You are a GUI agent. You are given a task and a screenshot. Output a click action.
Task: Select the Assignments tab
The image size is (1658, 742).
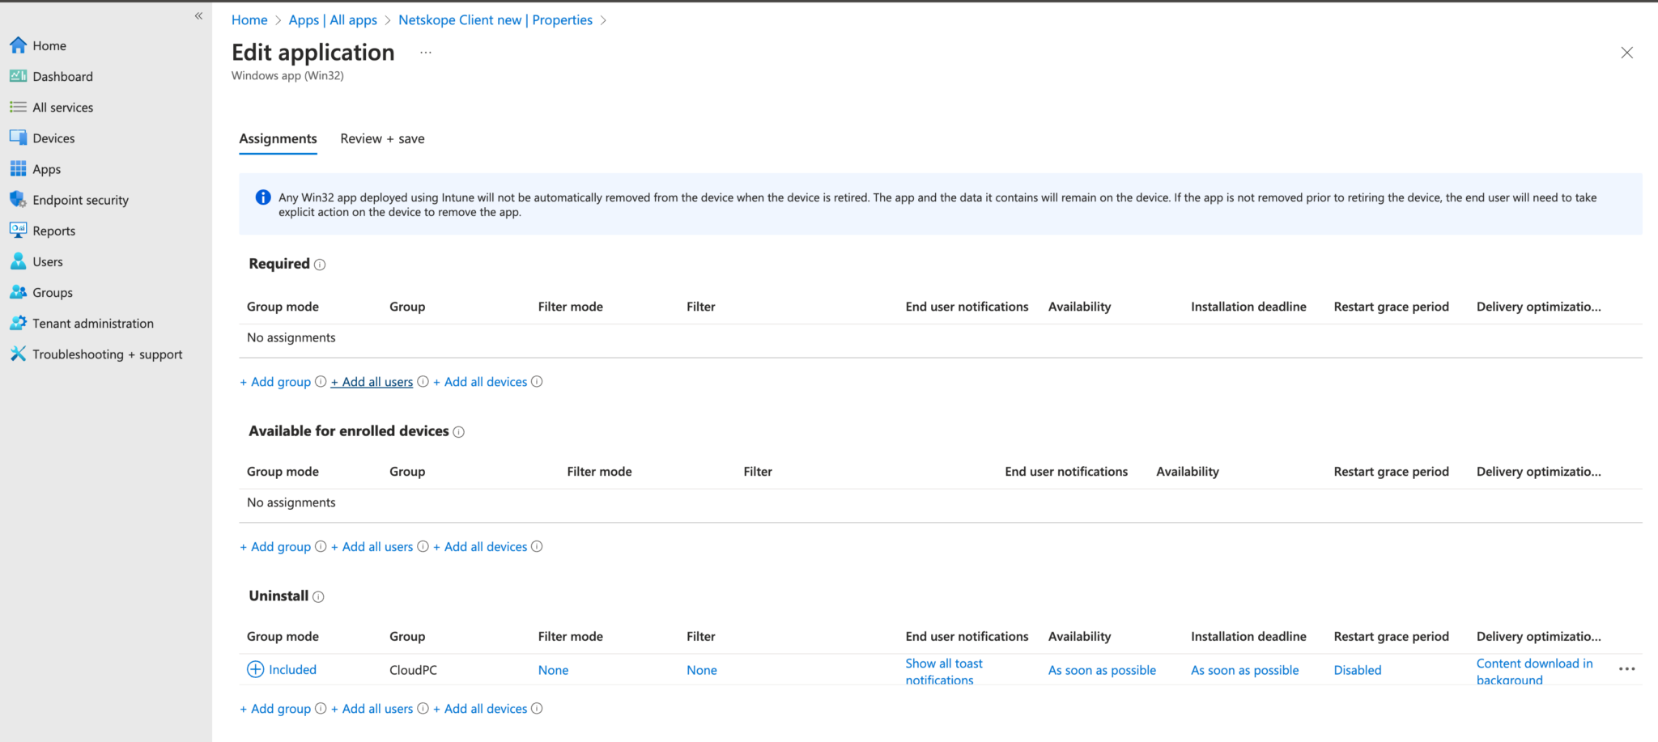coord(278,138)
